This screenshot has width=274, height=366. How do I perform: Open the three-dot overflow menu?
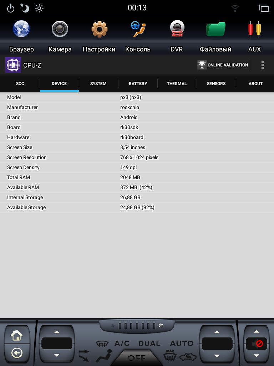[263, 65]
